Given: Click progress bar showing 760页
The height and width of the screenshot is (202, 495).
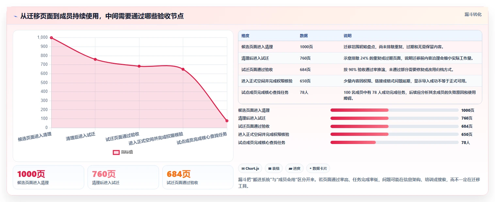Looking at the screenshot, I should (394, 118).
